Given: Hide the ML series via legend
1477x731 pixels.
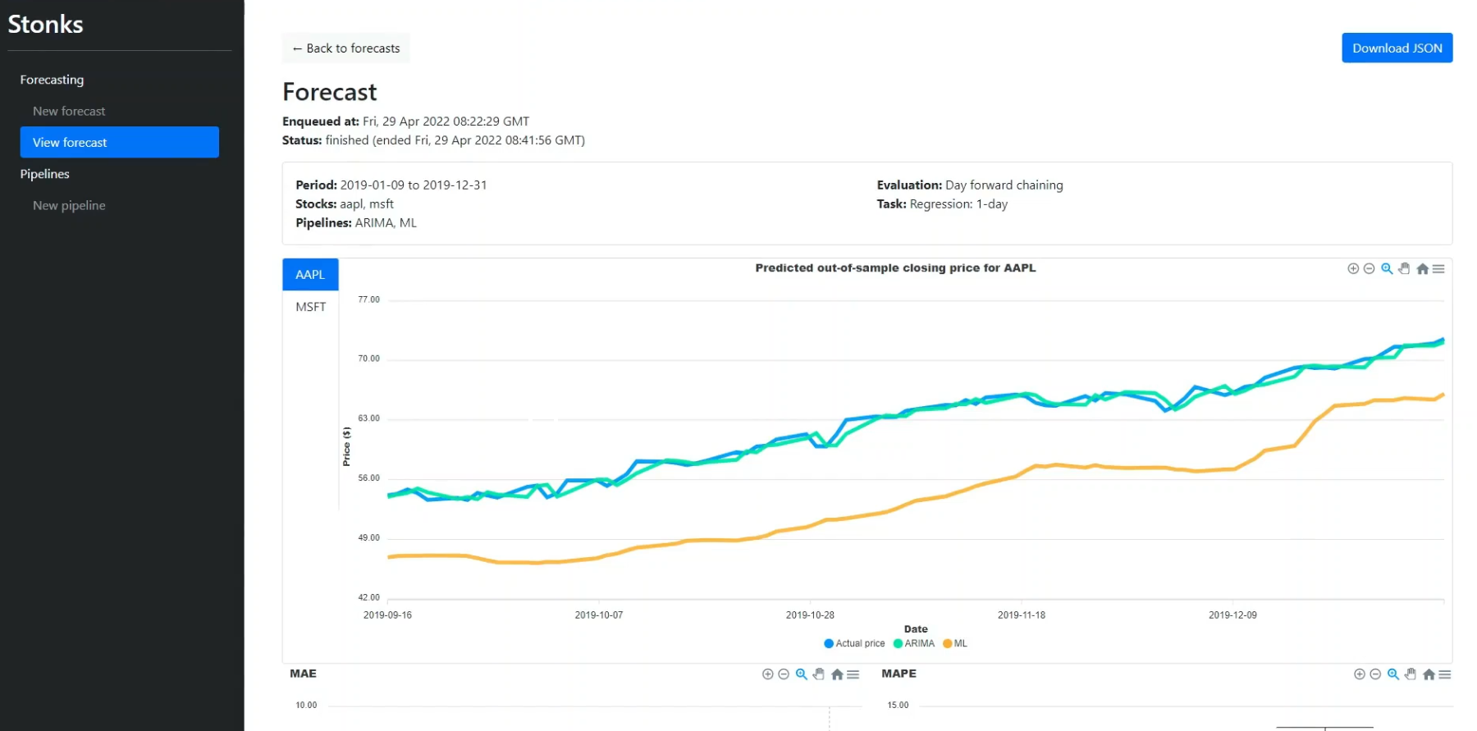Looking at the screenshot, I should (x=955, y=643).
